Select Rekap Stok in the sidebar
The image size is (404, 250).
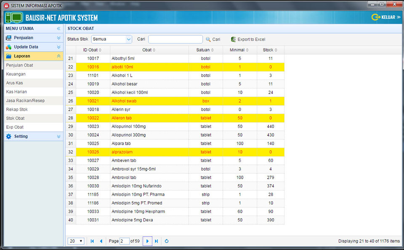[17, 109]
